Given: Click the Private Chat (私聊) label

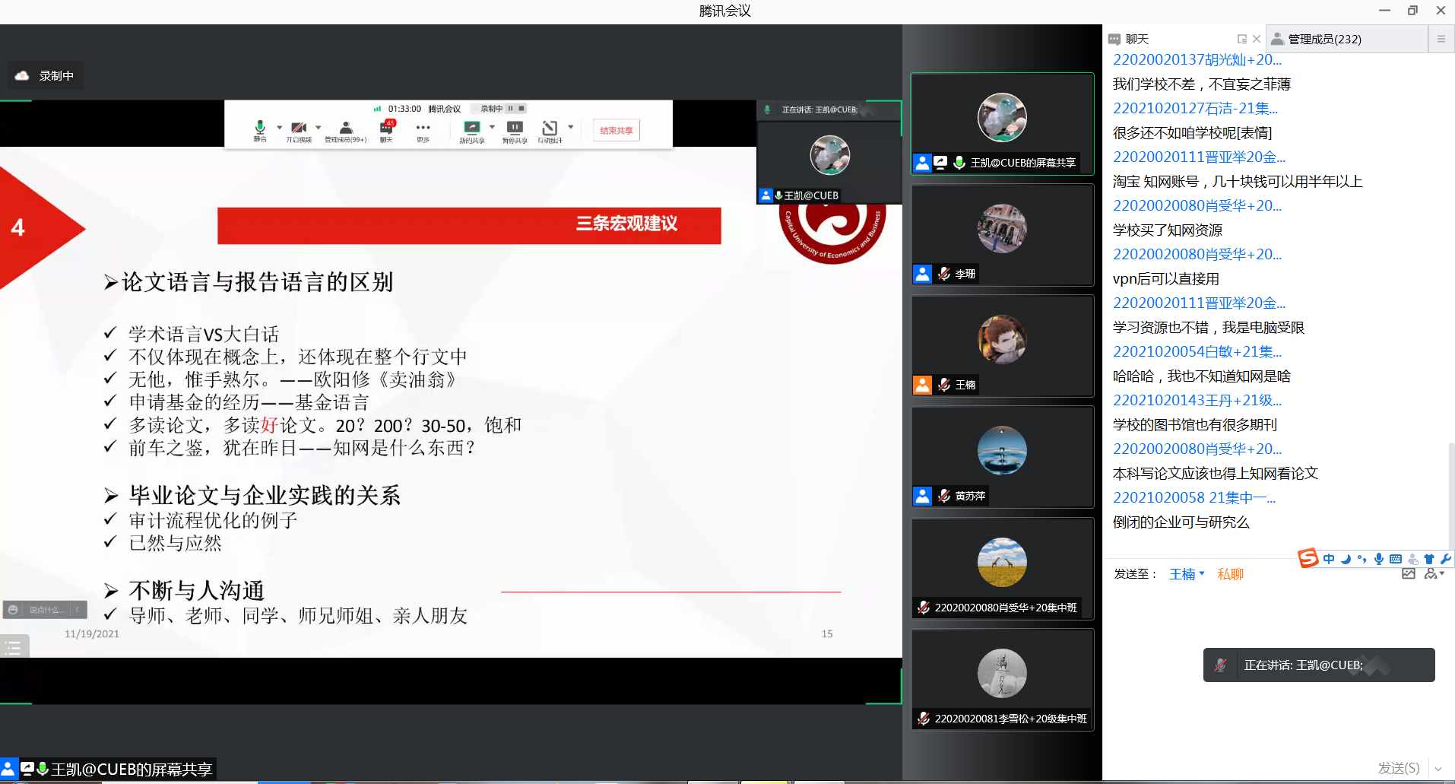Looking at the screenshot, I should pos(1230,574).
